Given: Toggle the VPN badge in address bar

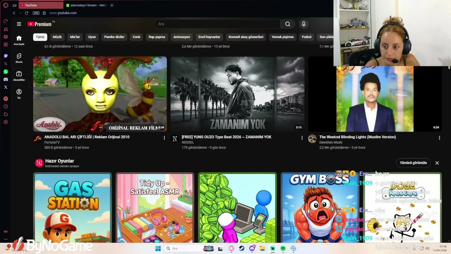Looking at the screenshot, I should (x=36, y=13).
